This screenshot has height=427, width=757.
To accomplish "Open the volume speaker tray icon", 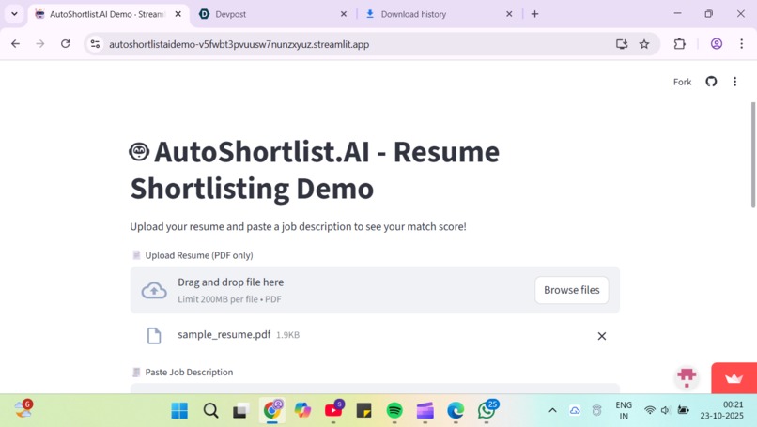I will (x=666, y=410).
